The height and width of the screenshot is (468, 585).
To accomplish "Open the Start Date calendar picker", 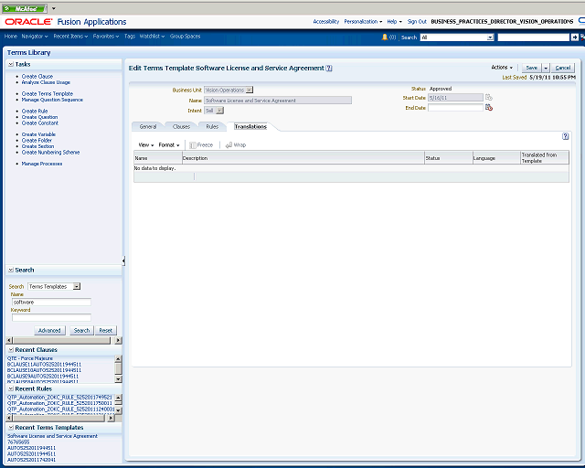I will click(x=489, y=98).
